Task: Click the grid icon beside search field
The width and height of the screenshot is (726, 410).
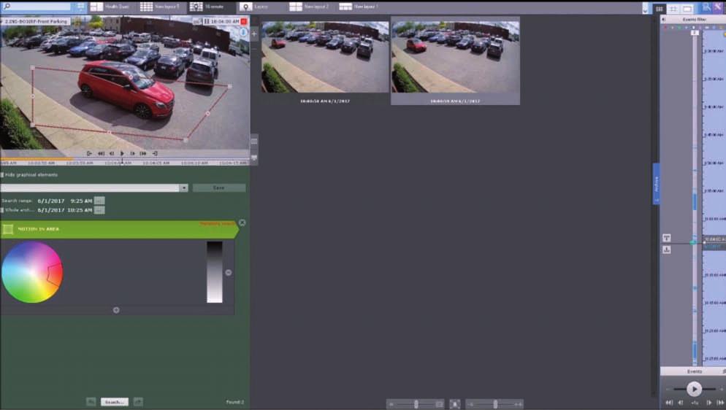Action: coord(80,7)
